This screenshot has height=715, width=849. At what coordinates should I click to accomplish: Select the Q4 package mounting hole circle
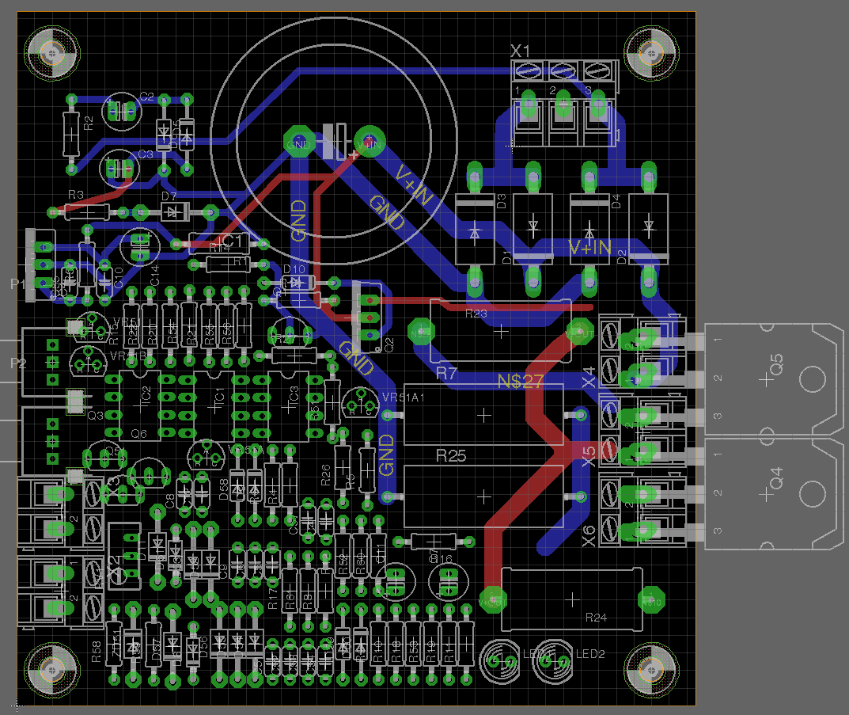[812, 493]
